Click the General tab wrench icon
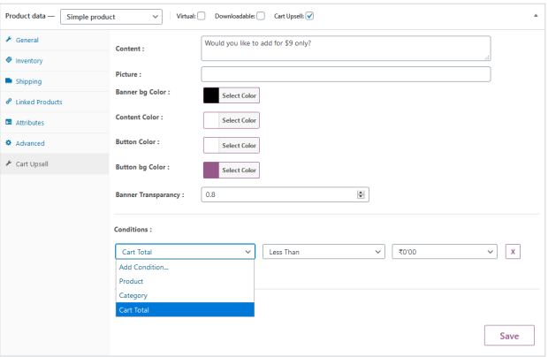Image resolution: width=548 pixels, height=357 pixels. [9, 40]
